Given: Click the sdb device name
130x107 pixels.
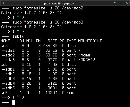Looking at the screenshot, I should tap(4, 64).
